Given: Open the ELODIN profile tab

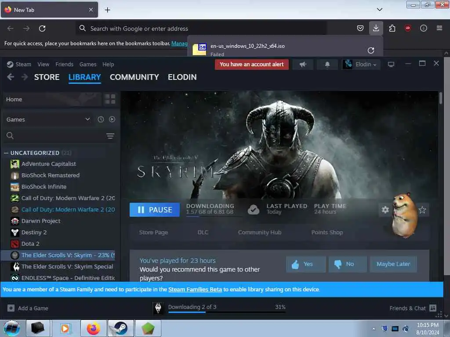Looking at the screenshot, I should tap(182, 77).
